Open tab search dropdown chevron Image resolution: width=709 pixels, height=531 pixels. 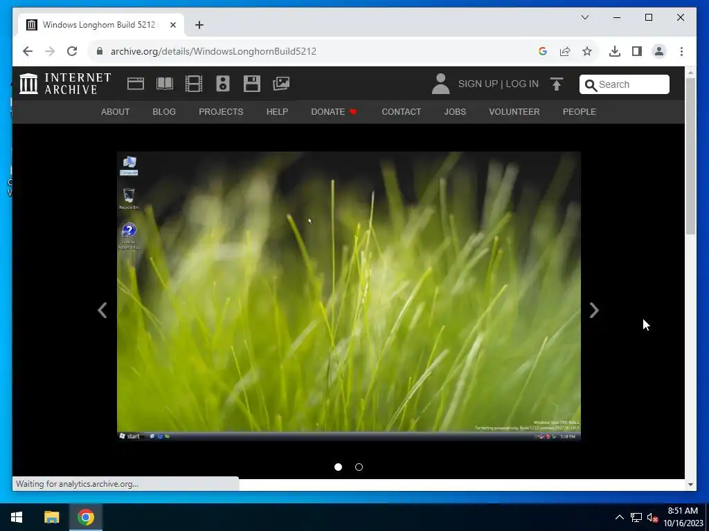584,17
